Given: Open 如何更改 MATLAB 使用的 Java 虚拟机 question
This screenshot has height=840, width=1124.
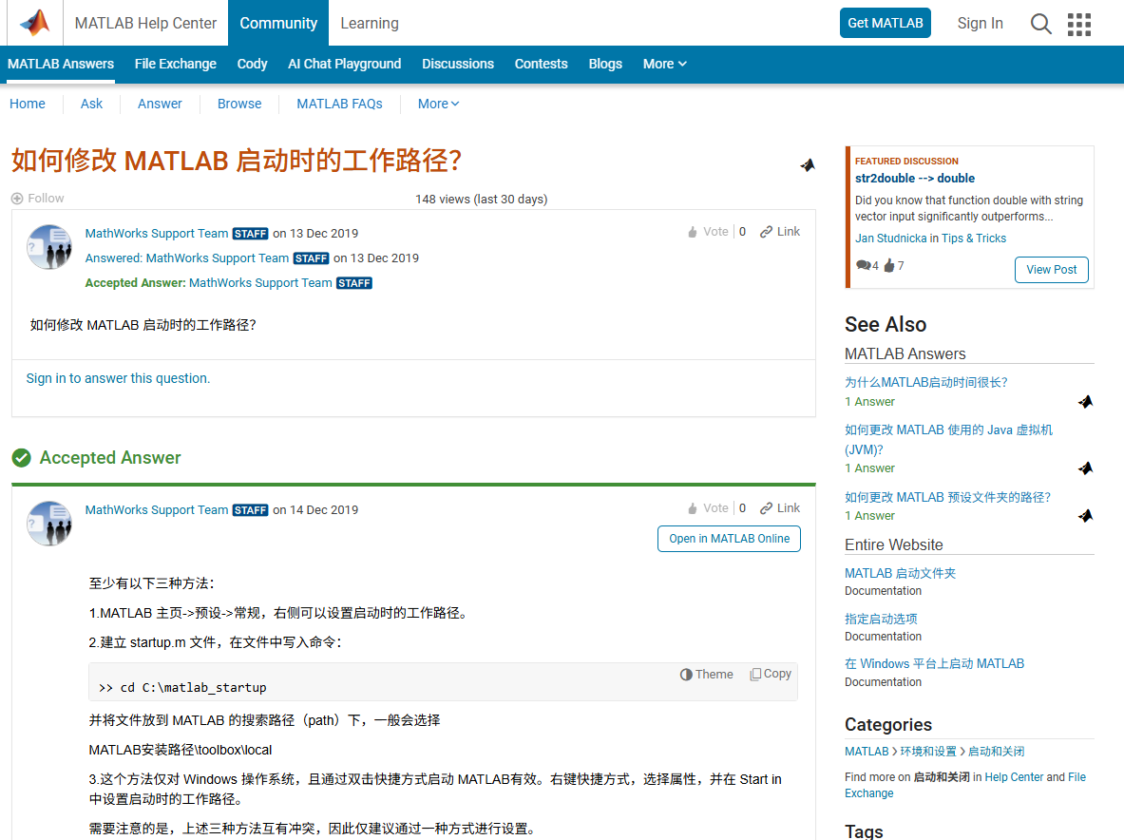Looking at the screenshot, I should coord(949,439).
